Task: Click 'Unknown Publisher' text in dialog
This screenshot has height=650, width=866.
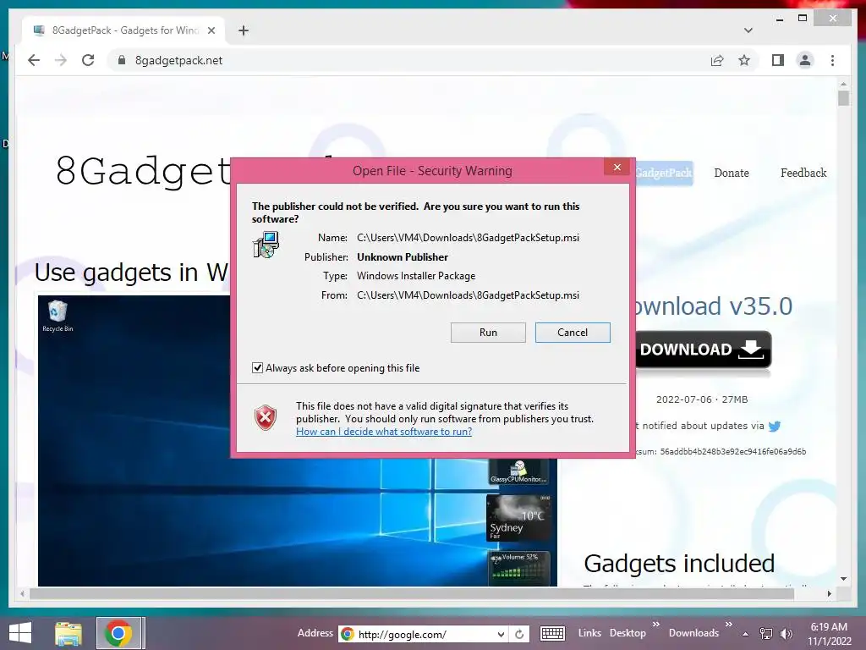Action: (x=402, y=257)
